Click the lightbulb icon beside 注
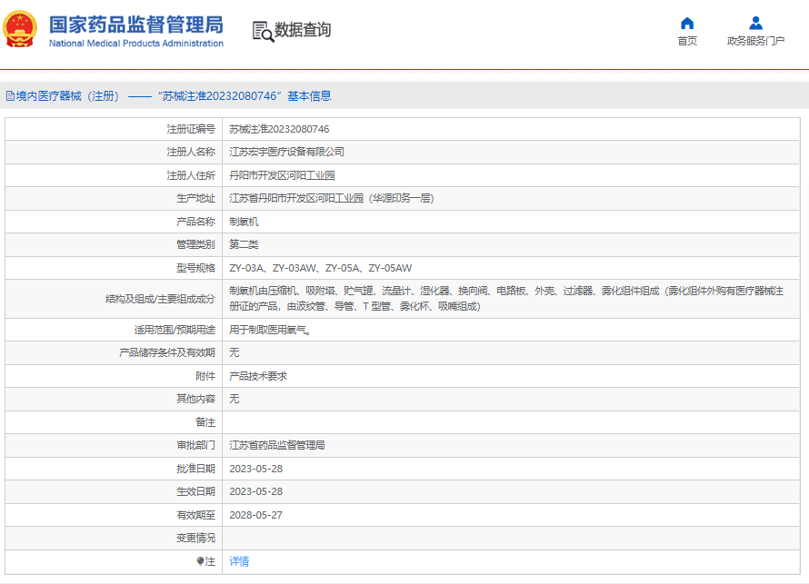The image size is (809, 584). coord(201,561)
